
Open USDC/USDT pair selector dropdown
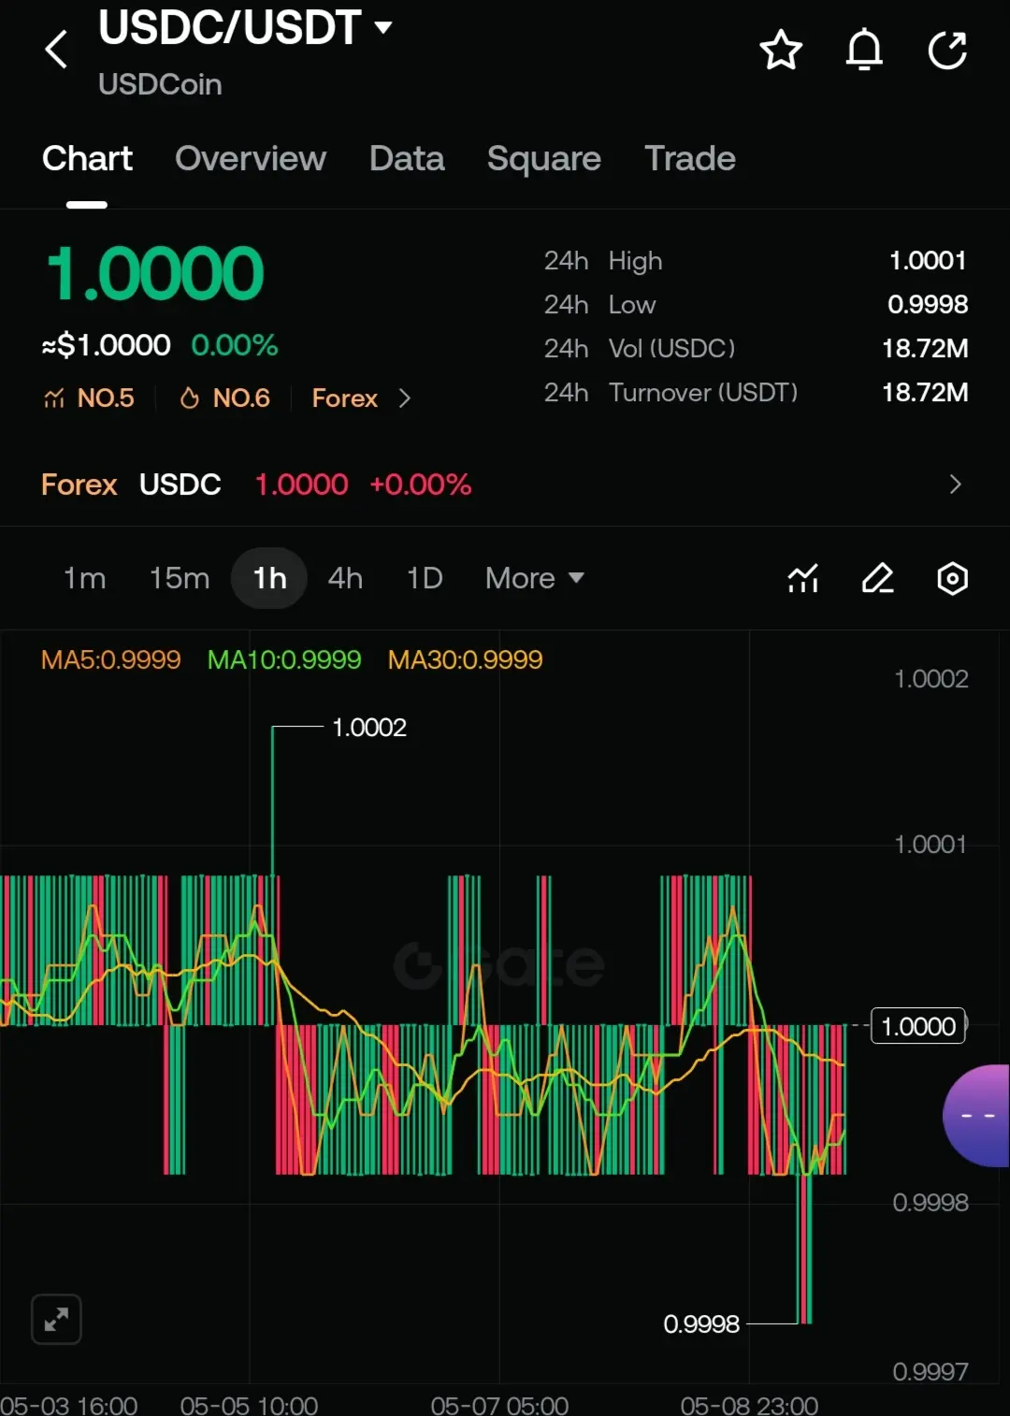tap(245, 28)
